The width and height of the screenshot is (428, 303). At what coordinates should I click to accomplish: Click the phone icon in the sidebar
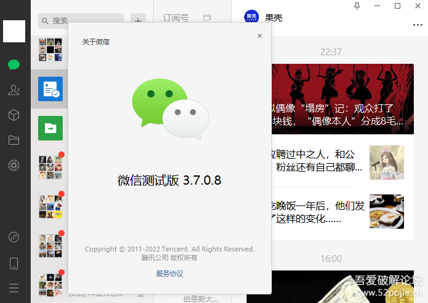(x=14, y=263)
